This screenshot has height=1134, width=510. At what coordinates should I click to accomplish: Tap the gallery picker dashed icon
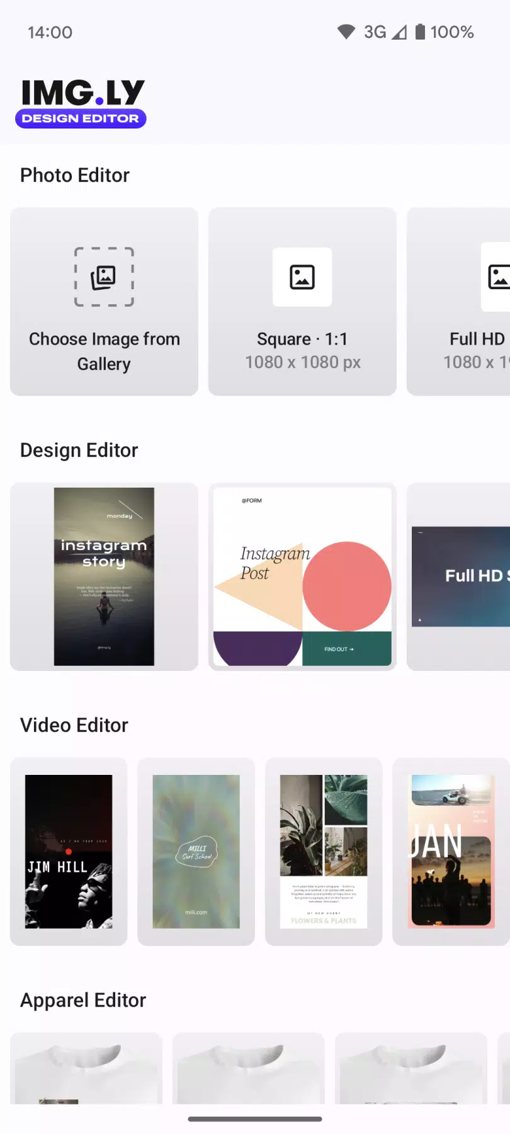pyautogui.click(x=104, y=277)
